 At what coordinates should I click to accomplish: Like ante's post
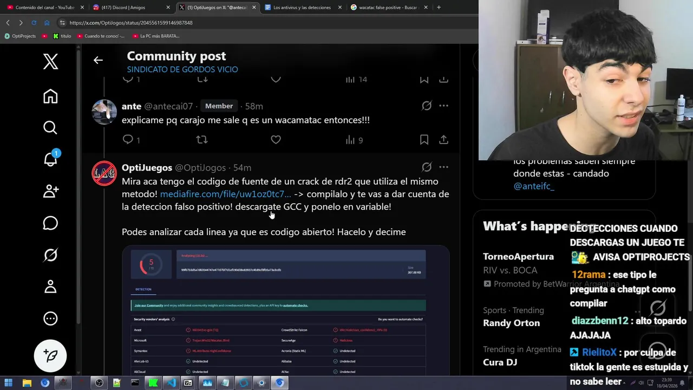[x=276, y=140]
